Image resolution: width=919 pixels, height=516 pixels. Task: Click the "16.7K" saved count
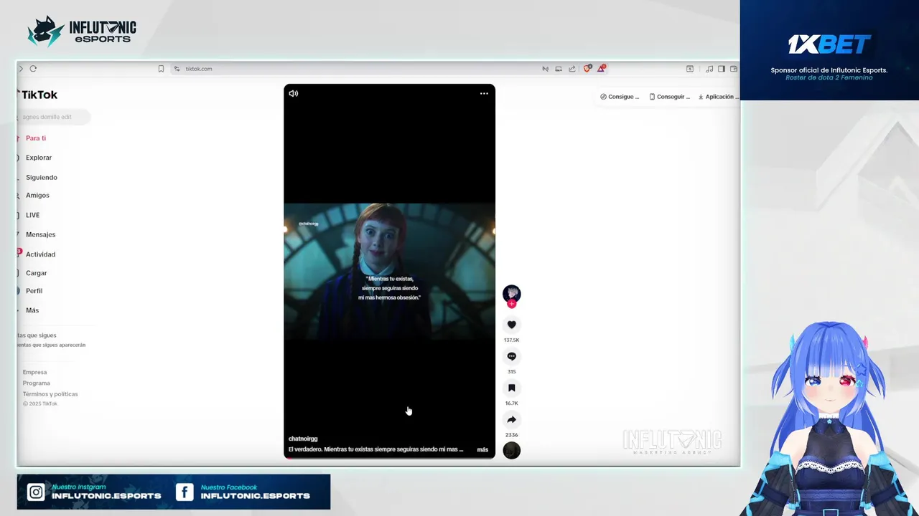pos(511,403)
